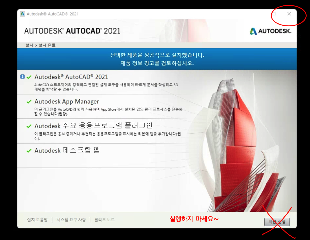Click the checkmark beside Autodesk 데스크탑 앱

[29, 151]
